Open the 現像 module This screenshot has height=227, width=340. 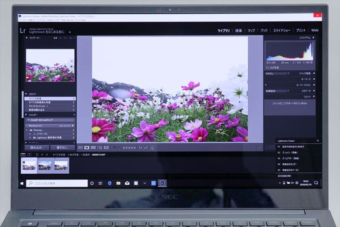[x=239, y=30]
